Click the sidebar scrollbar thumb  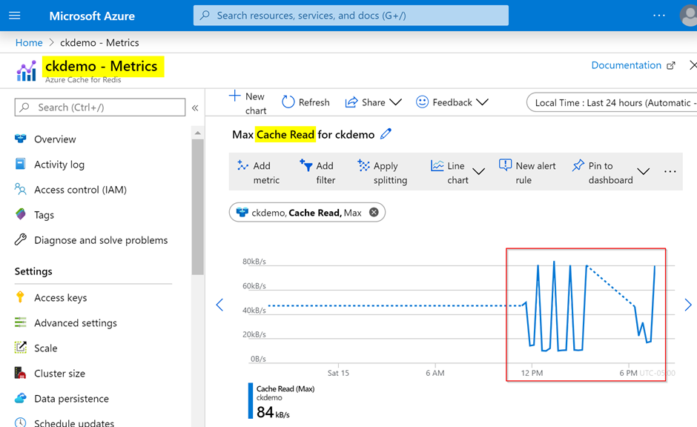(198, 207)
